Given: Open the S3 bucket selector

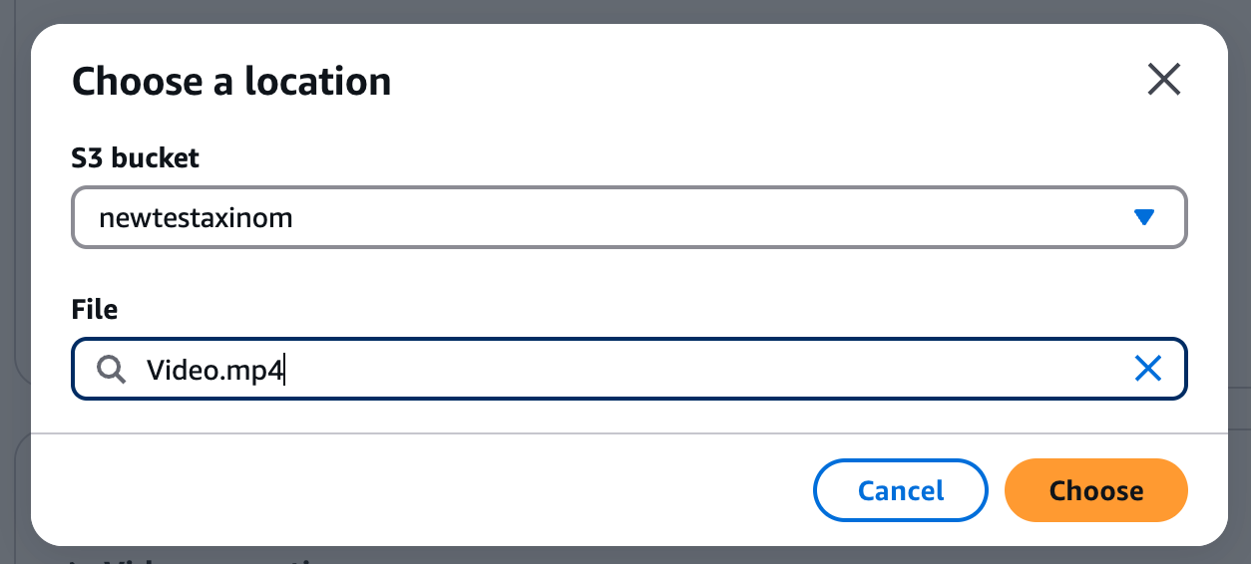Looking at the screenshot, I should point(628,217).
